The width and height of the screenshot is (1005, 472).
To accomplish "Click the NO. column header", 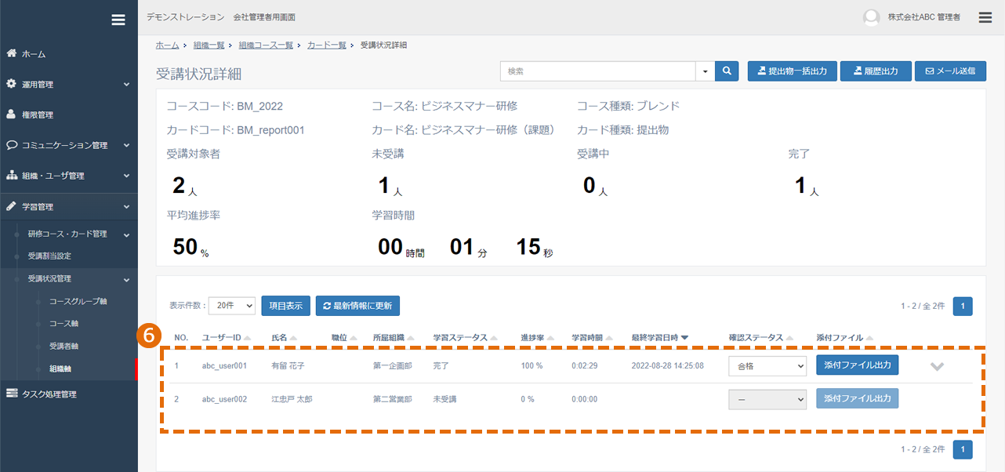I will pyautogui.click(x=181, y=338).
